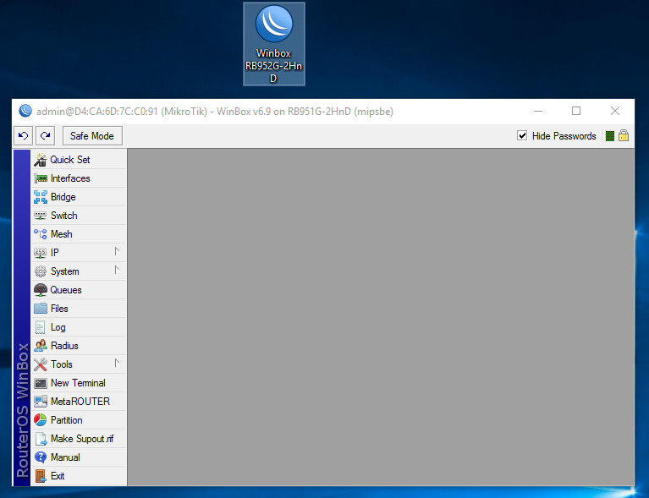Click the Quick Set wand icon
Screen dimensions: 649x498
coord(41,160)
